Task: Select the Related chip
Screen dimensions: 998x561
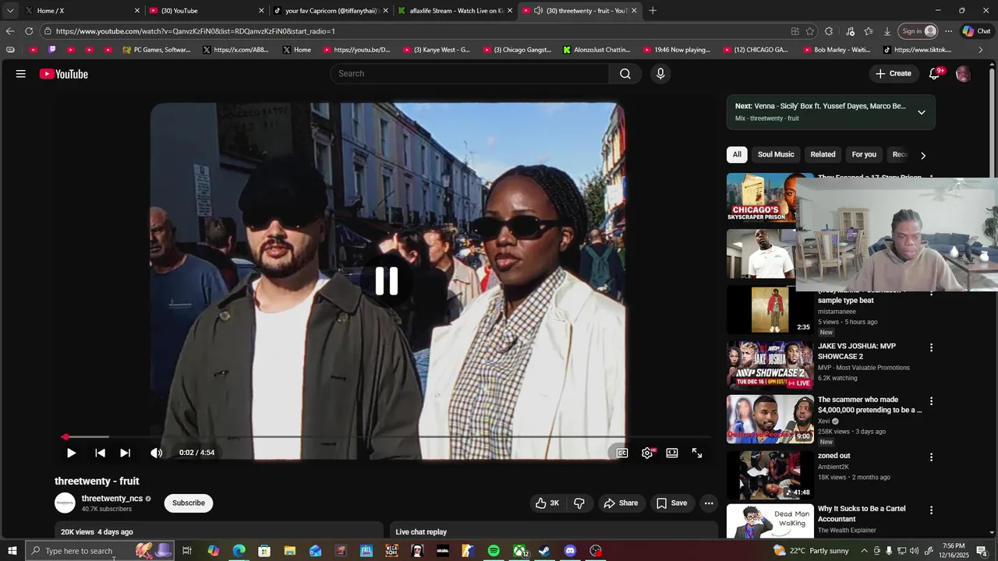Action: [823, 155]
